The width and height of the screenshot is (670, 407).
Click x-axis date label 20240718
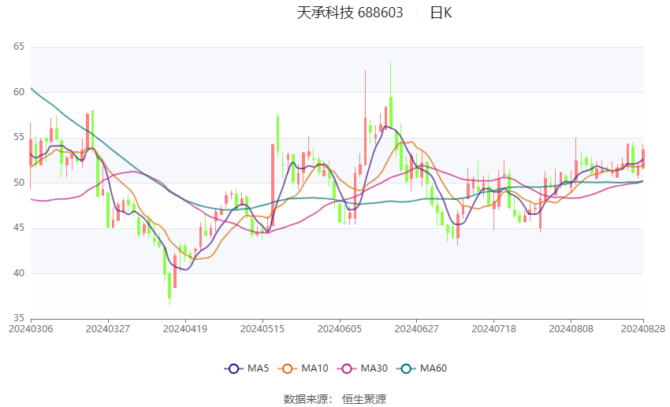pos(494,329)
